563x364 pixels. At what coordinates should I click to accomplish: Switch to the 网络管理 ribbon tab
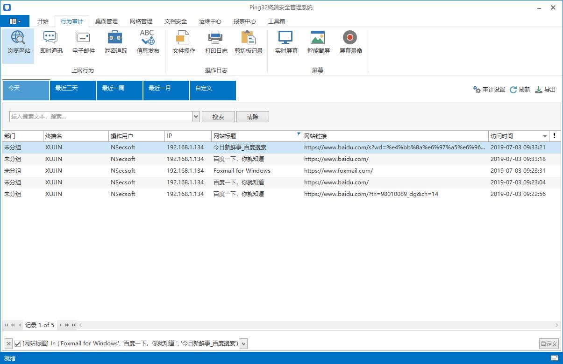[141, 21]
